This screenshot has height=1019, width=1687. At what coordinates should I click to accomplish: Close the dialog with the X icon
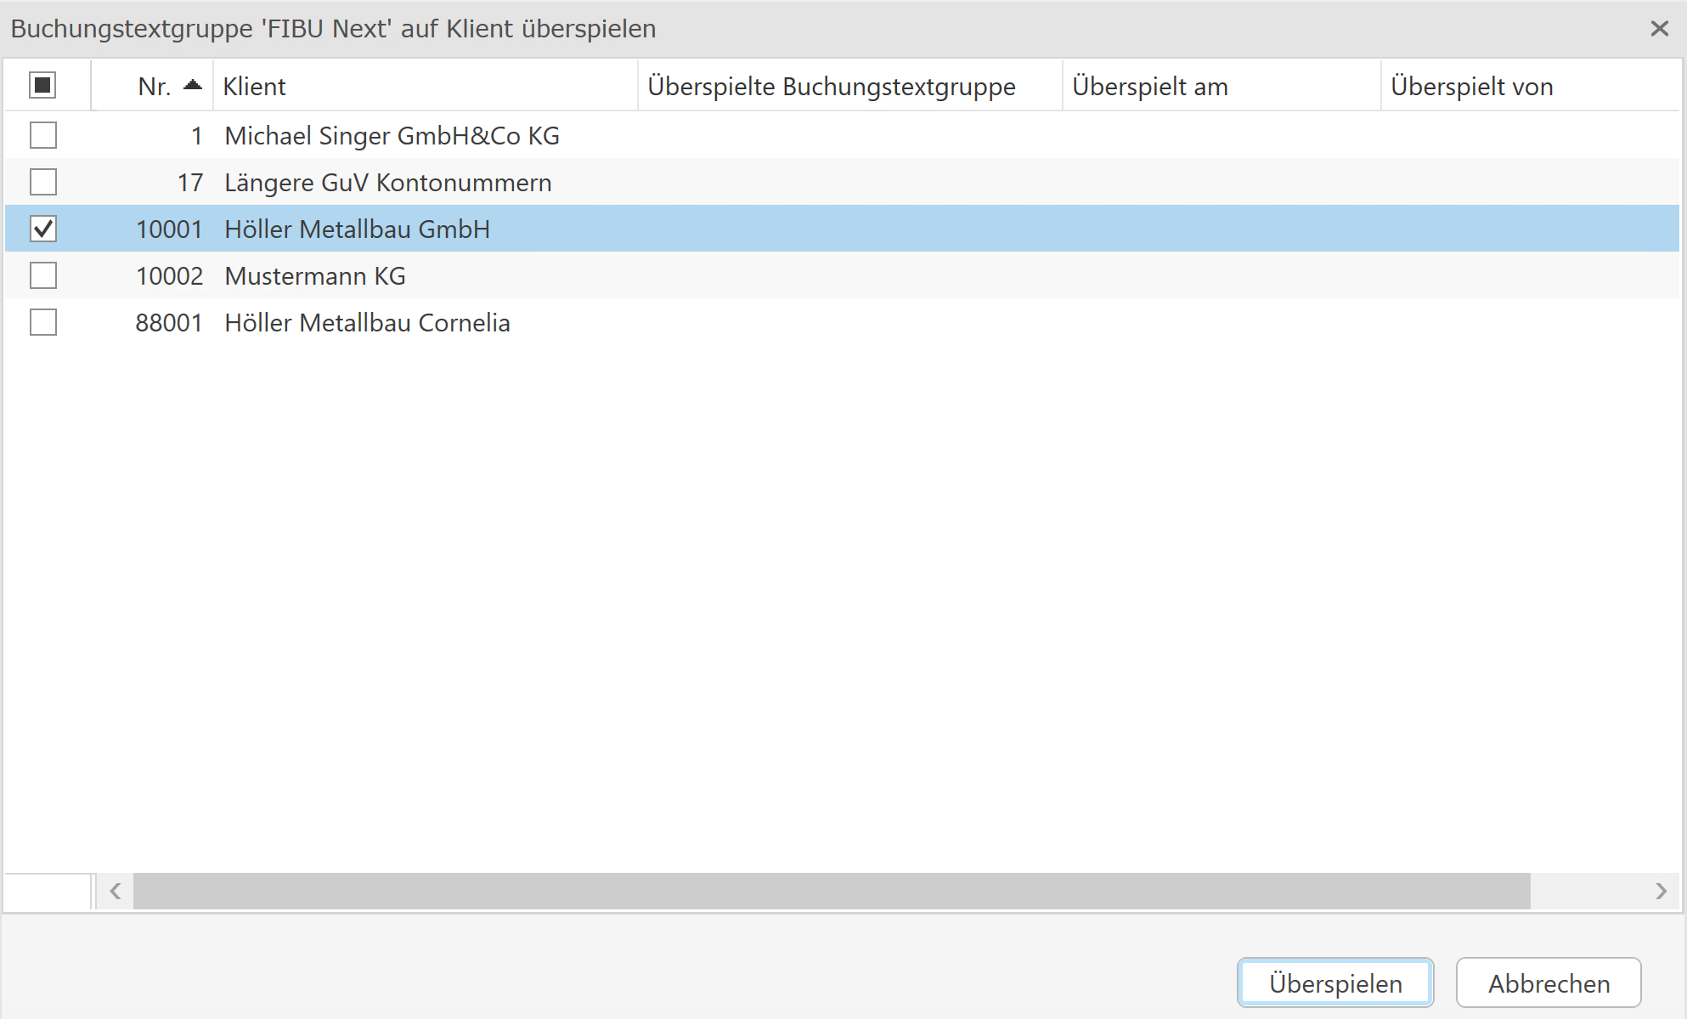[x=1659, y=29]
